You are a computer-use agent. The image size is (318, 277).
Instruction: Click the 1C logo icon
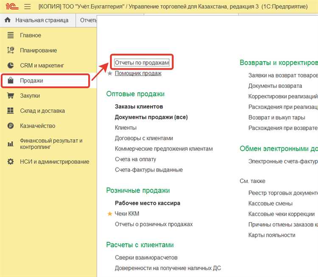[11, 7]
